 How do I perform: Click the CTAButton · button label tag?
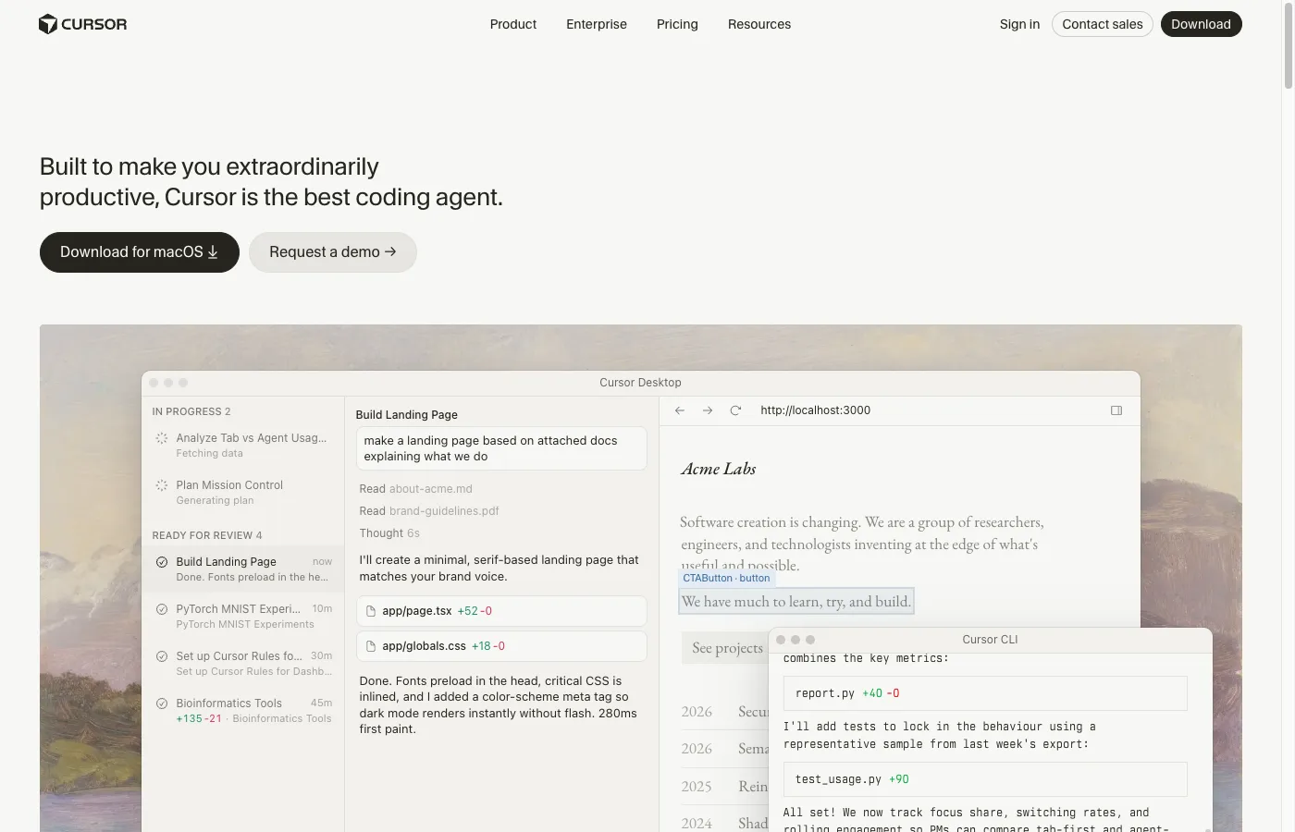tap(726, 578)
